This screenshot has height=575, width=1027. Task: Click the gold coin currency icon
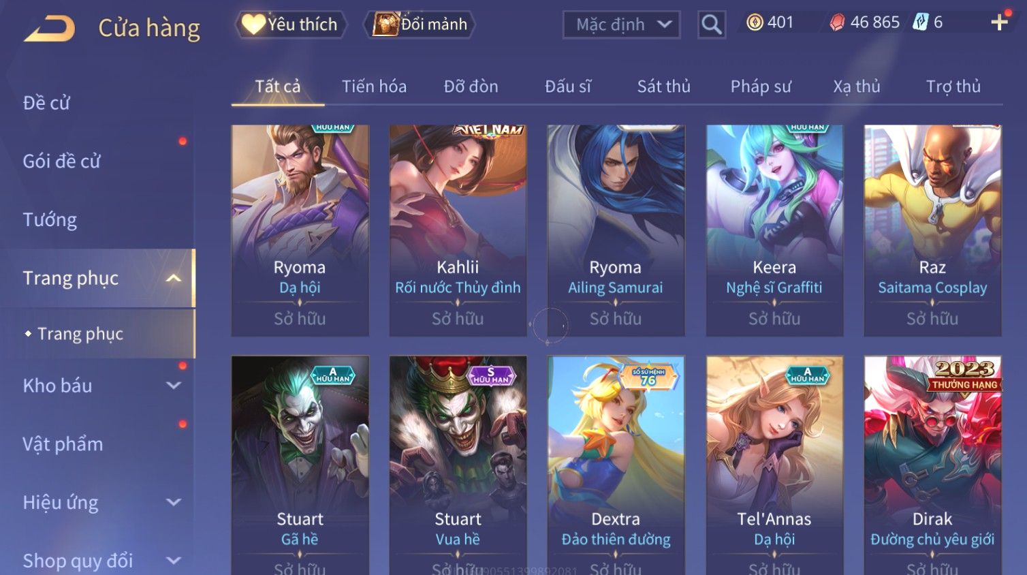(x=755, y=22)
